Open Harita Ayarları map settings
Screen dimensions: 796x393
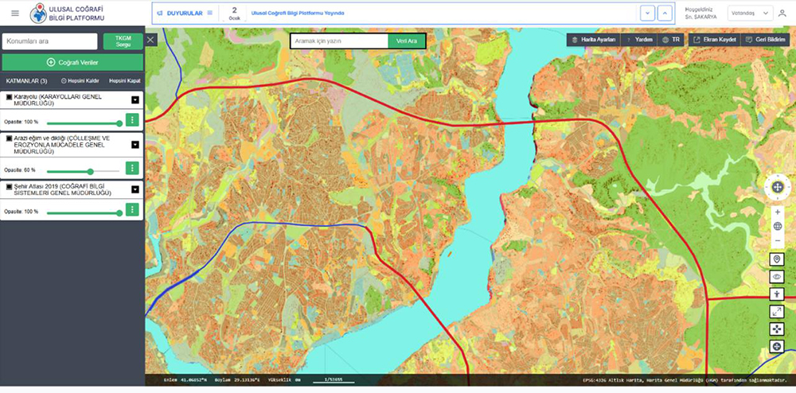coord(593,39)
